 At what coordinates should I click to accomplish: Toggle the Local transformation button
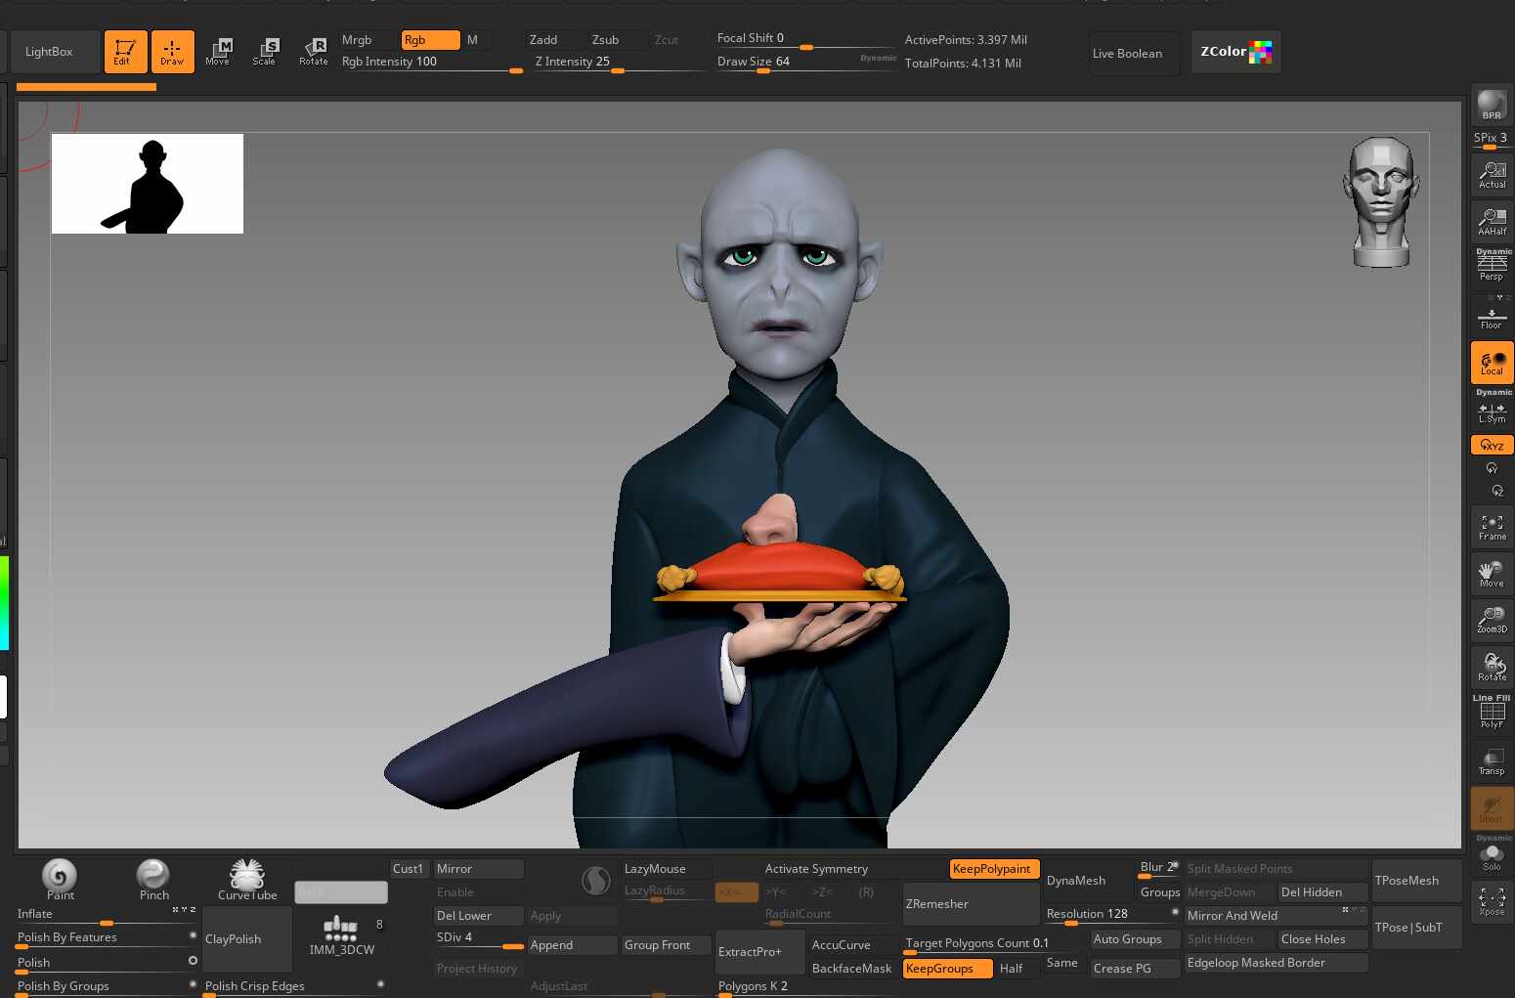pyautogui.click(x=1492, y=363)
